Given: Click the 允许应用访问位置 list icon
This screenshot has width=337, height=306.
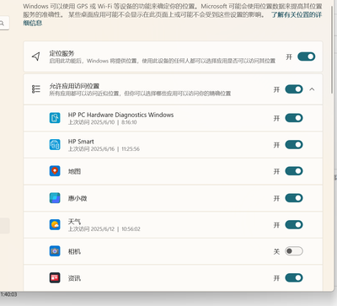Looking at the screenshot, I should coord(36,89).
